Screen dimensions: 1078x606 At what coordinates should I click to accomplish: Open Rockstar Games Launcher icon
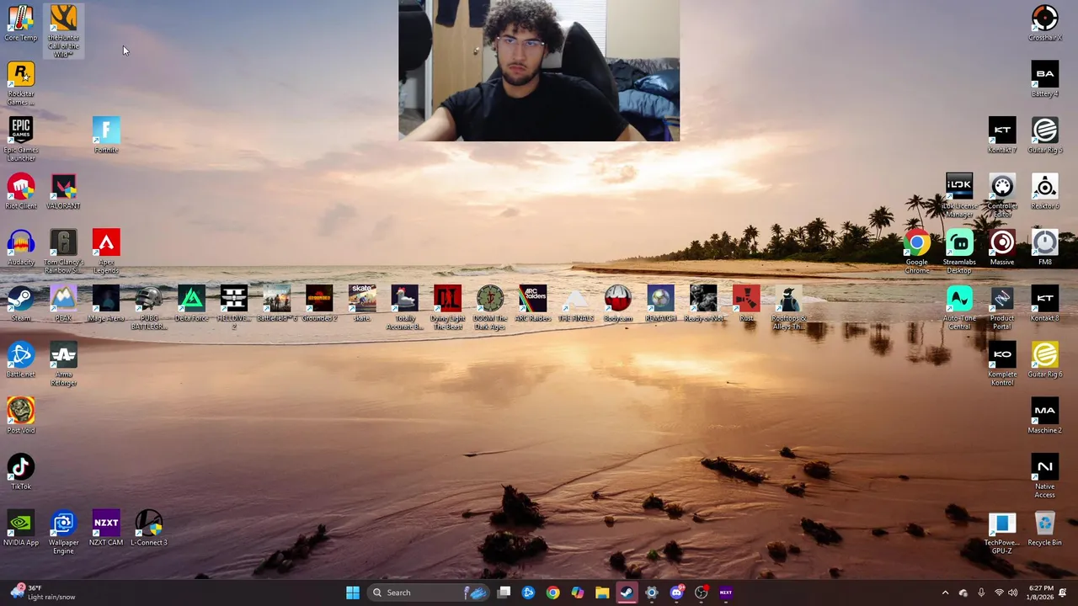[x=21, y=84]
